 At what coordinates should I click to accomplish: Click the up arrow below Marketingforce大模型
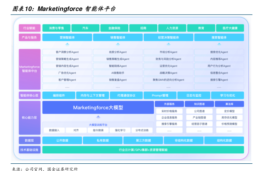[98, 117]
